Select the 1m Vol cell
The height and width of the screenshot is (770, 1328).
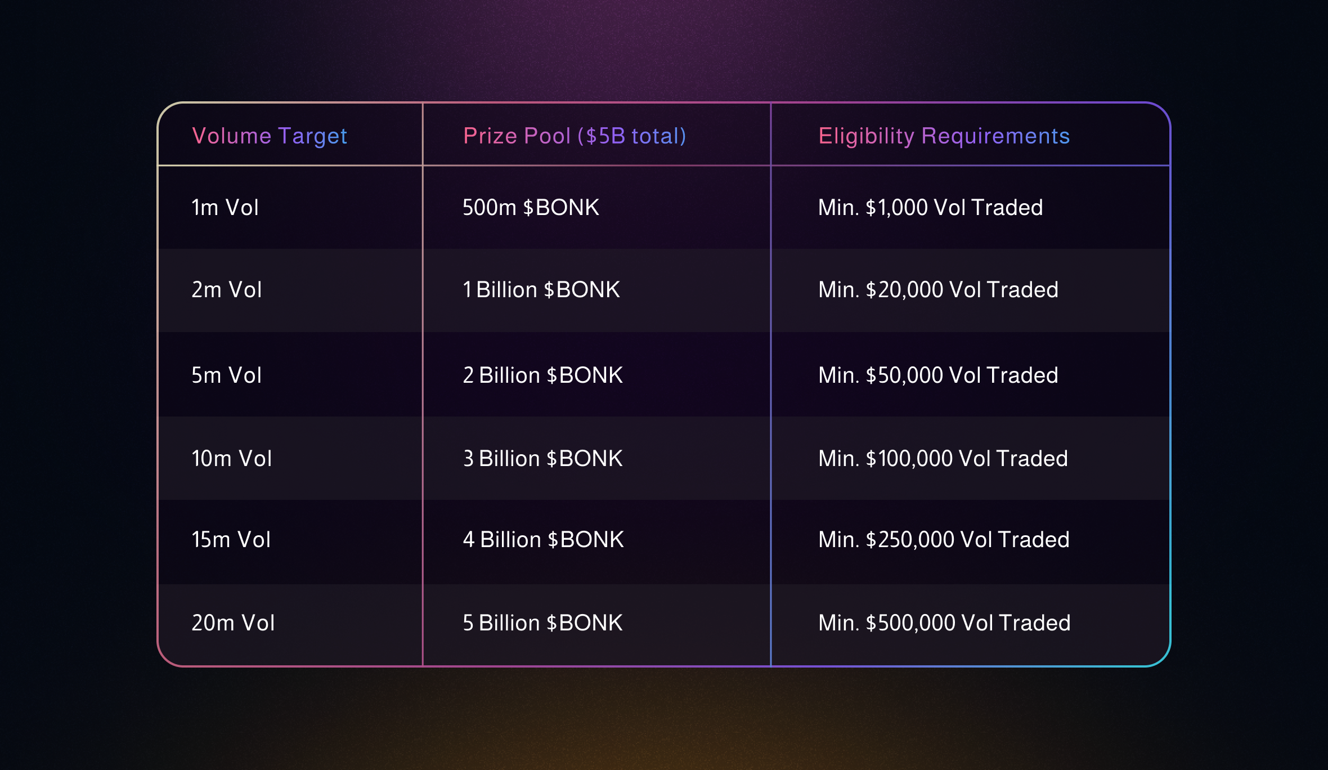(x=225, y=208)
